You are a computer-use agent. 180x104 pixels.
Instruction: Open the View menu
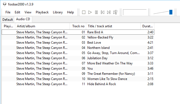28,12
